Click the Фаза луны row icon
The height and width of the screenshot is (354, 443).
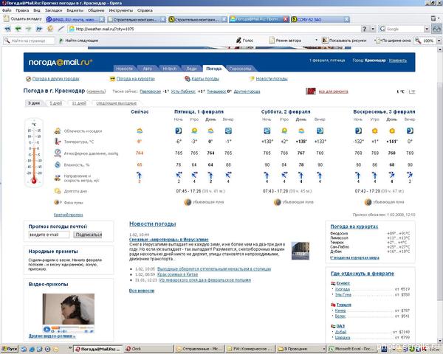pos(58,202)
